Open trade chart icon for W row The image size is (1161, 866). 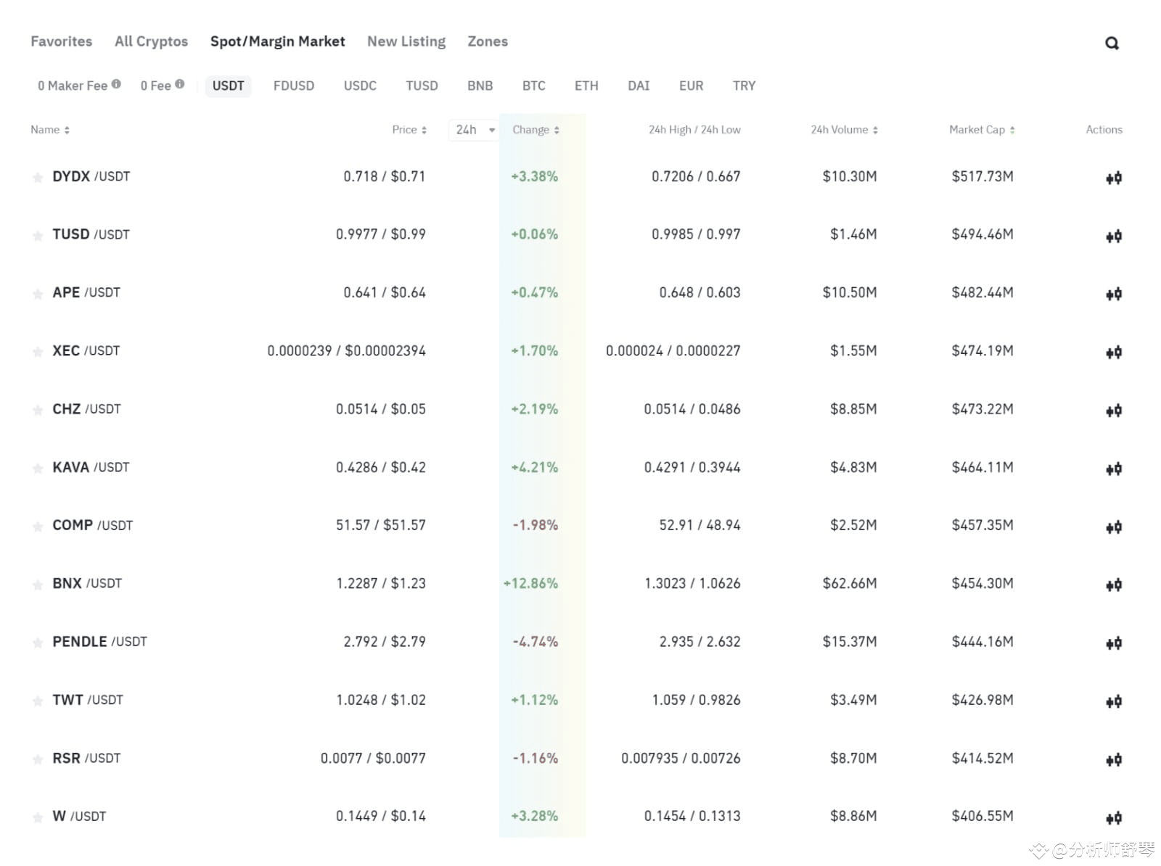click(x=1114, y=818)
